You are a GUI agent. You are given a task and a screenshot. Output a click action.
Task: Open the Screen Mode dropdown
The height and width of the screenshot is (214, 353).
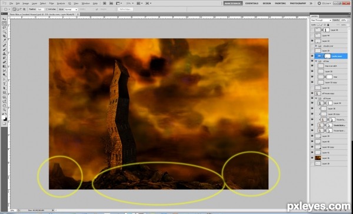(148, 4)
